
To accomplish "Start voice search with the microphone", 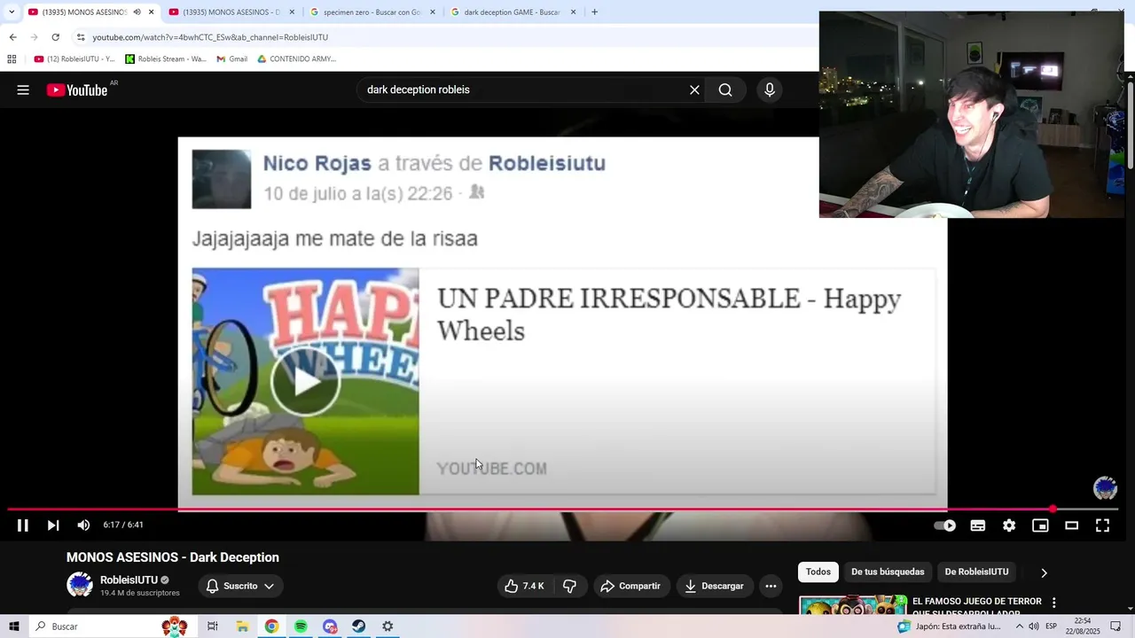I will (x=770, y=89).
